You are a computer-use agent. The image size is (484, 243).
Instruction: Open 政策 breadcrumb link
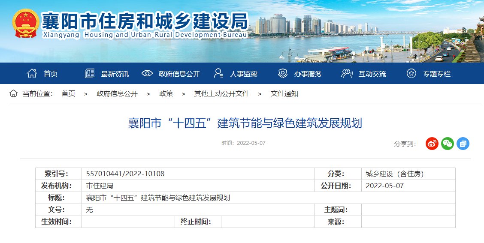pyautogui.click(x=166, y=93)
